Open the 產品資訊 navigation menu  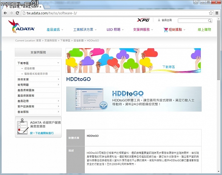[x=53, y=30]
